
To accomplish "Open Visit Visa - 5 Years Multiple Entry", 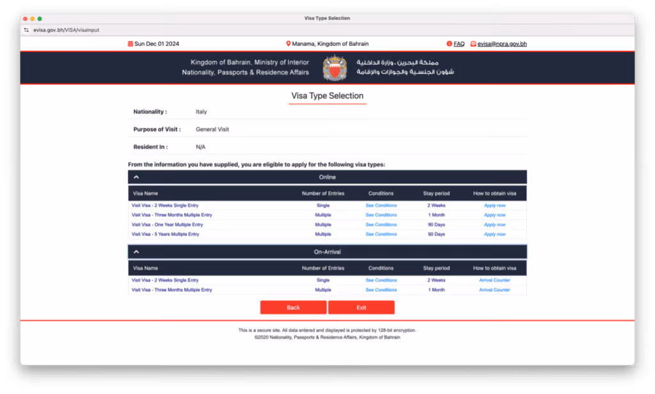I will (x=166, y=234).
